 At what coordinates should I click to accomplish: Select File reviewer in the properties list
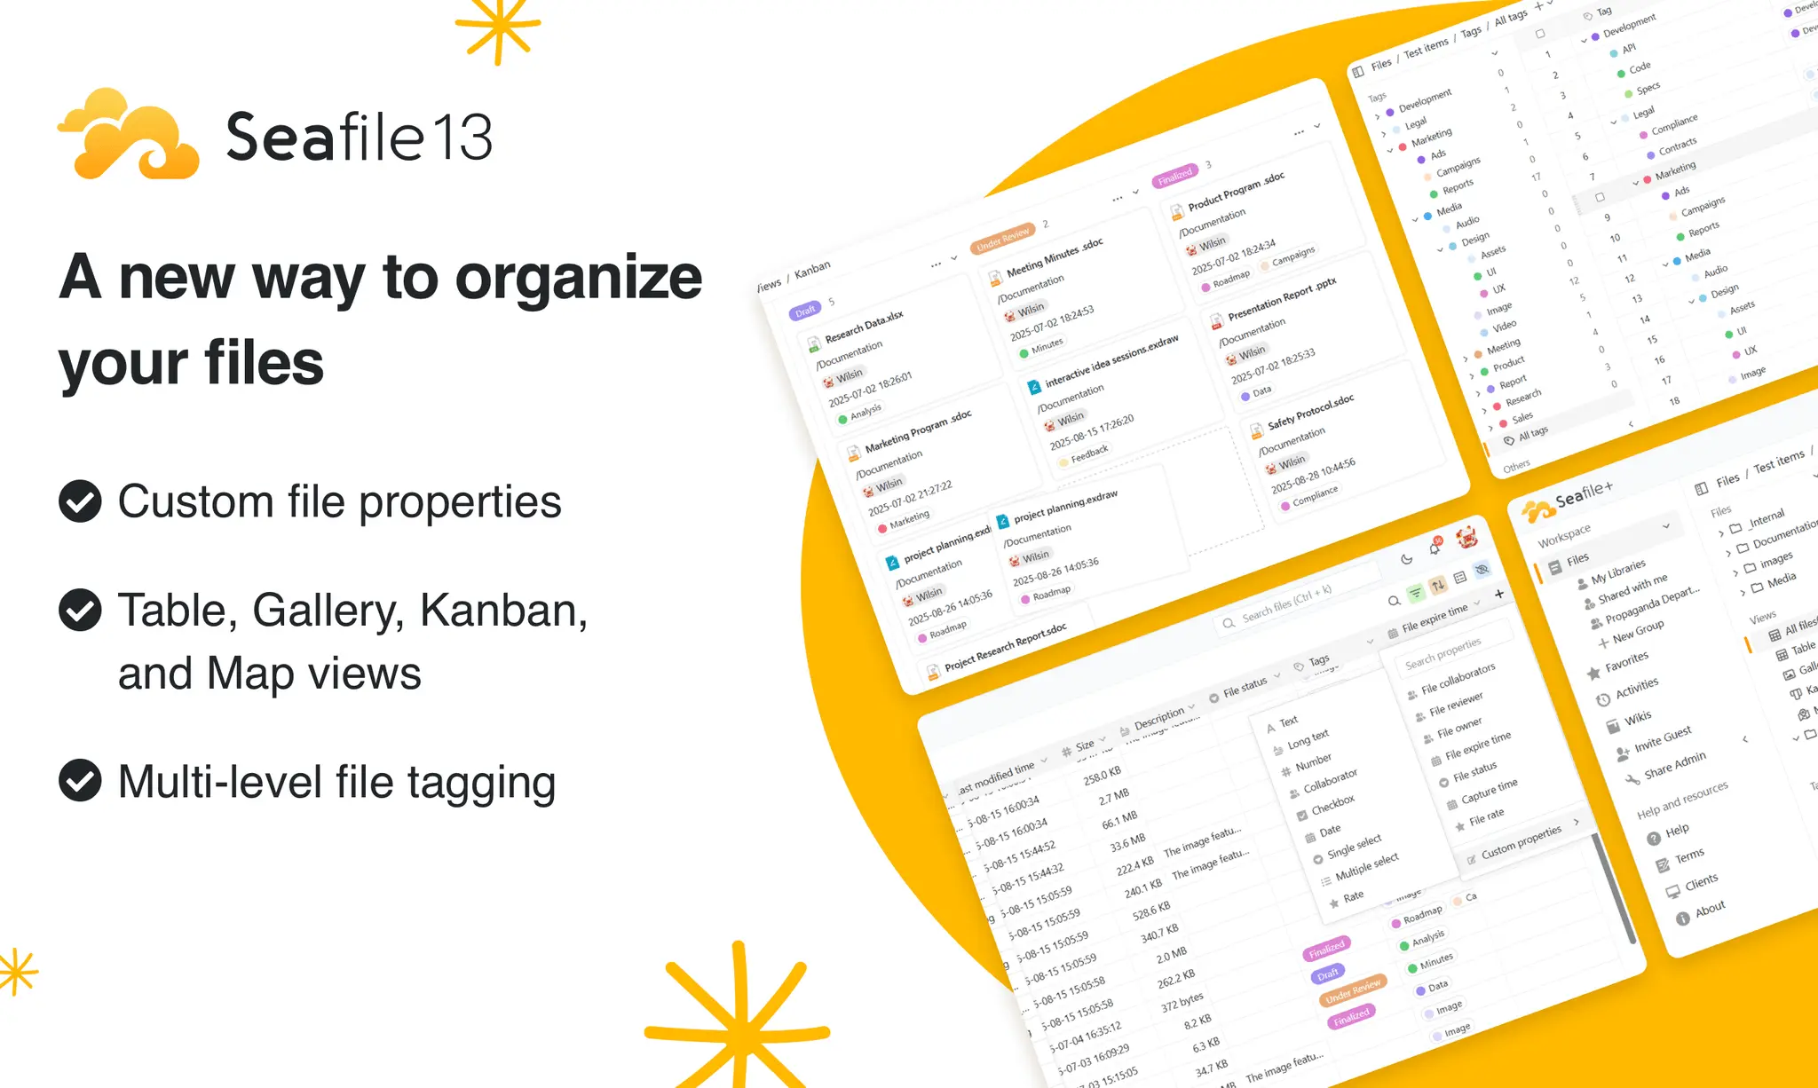pos(1449,706)
